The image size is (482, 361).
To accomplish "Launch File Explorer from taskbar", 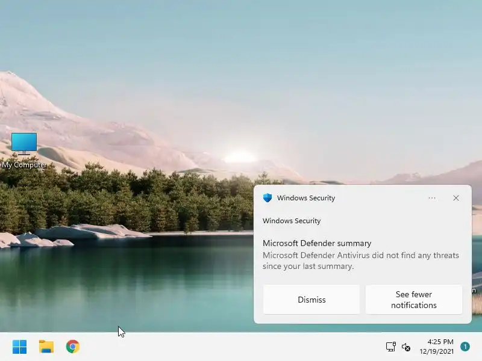I will [46, 347].
